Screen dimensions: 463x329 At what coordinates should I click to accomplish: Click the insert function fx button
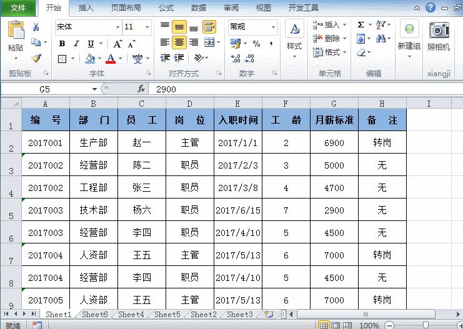click(x=141, y=89)
